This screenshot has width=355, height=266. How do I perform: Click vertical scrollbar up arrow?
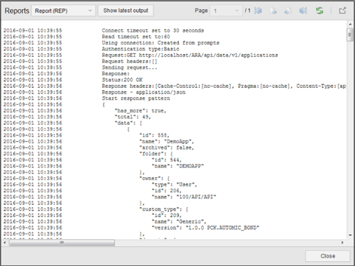(x=350, y=24)
